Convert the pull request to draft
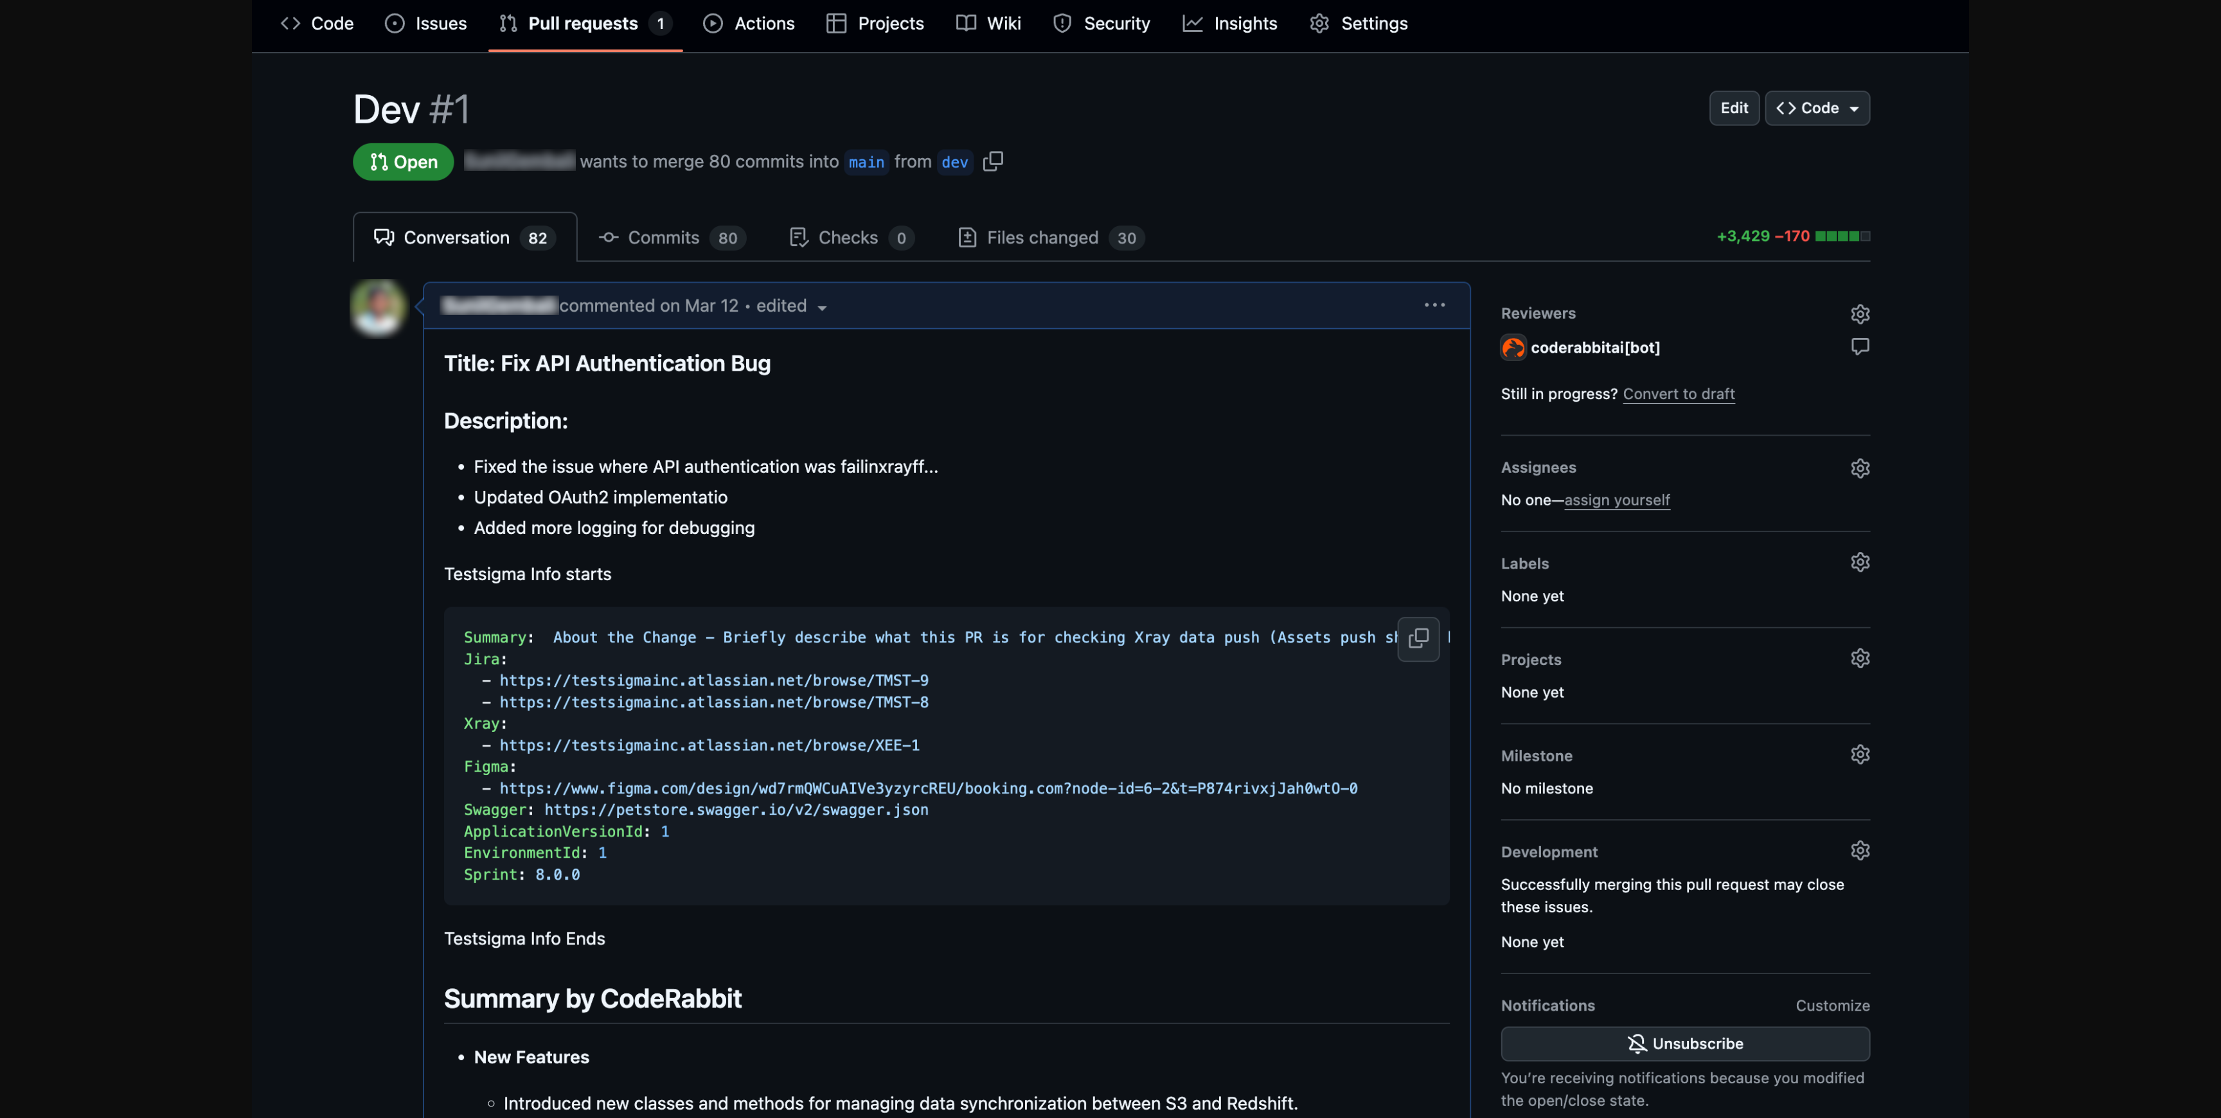Image resolution: width=2221 pixels, height=1118 pixels. 1678,394
